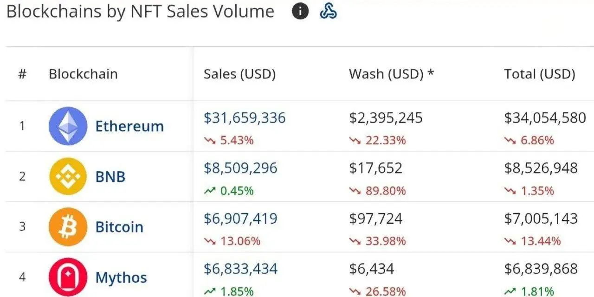
Task: Open the Ethereum blockchain link
Action: pyautogui.click(x=129, y=126)
